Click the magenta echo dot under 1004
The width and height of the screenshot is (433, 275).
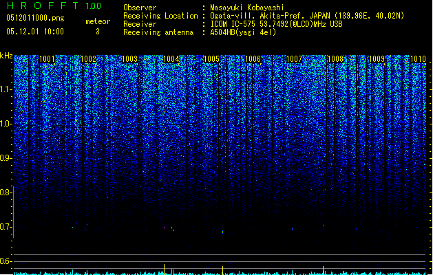pos(165,228)
